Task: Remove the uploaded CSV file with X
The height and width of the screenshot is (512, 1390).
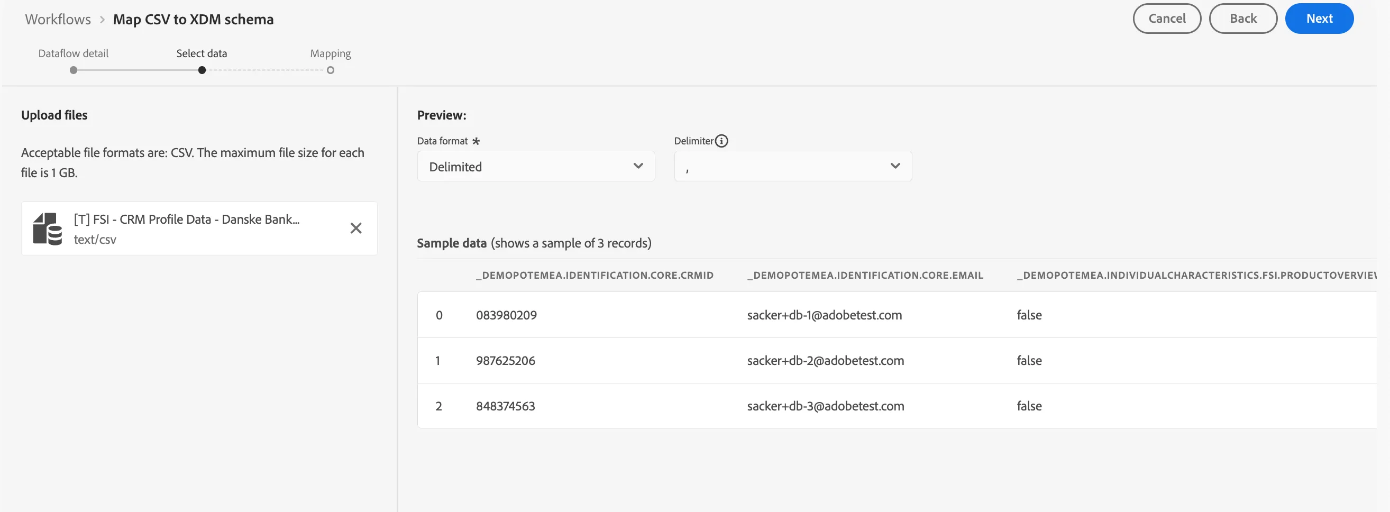Action: tap(355, 228)
